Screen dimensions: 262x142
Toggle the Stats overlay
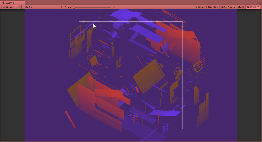pos(241,7)
